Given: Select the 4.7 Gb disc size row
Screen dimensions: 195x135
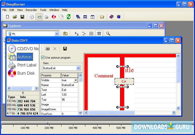Looking at the screenshot, I should (x=23, y=113).
